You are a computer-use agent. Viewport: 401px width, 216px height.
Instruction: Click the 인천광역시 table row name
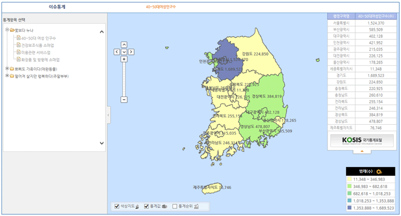[x=341, y=43]
